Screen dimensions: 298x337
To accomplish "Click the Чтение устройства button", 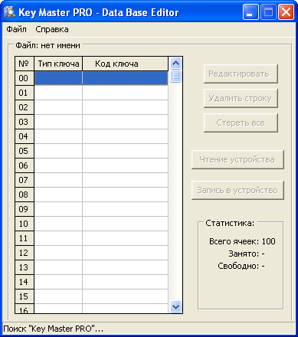I will pos(237,159).
